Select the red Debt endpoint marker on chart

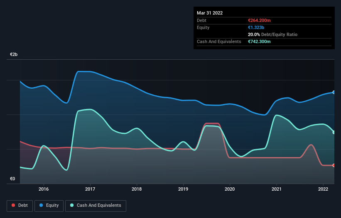334,165
